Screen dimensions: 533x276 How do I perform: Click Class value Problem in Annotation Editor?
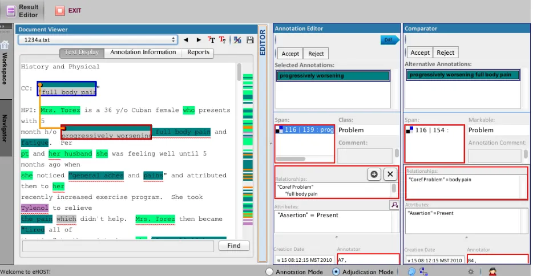tap(351, 130)
